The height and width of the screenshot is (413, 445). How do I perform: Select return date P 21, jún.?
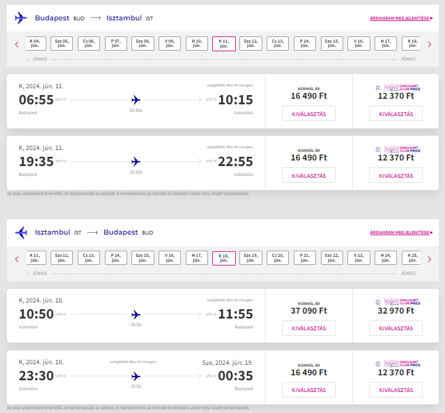tap(305, 257)
